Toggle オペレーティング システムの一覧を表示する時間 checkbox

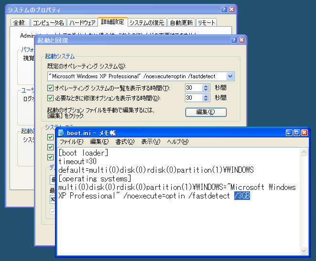(50, 88)
